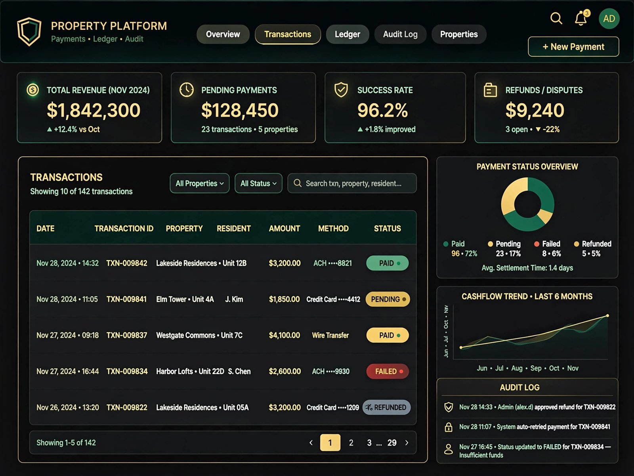Go to the Audit Log tab
The image size is (634, 476).
pos(400,35)
